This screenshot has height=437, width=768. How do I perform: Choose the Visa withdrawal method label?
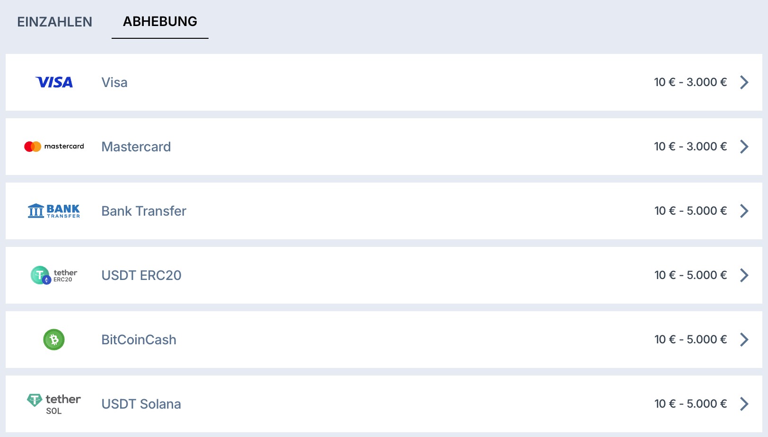pyautogui.click(x=114, y=82)
